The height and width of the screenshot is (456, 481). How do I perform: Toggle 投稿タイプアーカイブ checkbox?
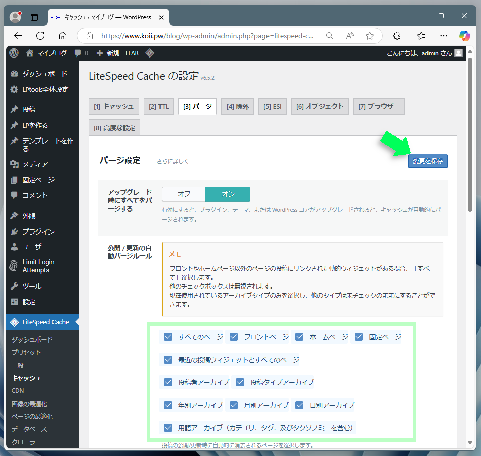[x=240, y=382]
